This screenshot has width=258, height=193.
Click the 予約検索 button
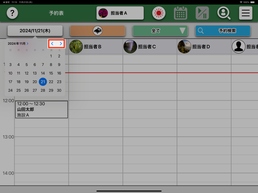[x=222, y=31]
